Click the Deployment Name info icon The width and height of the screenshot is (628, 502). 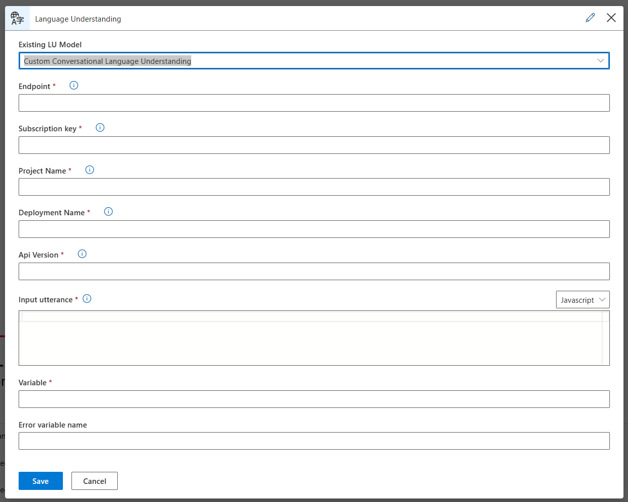coord(108,211)
